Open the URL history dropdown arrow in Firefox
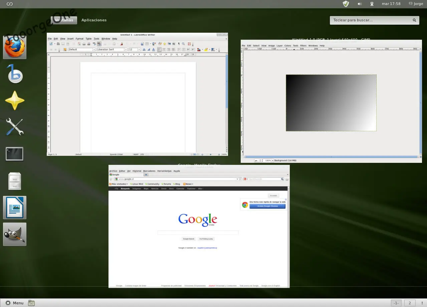This screenshot has height=307, width=427. pos(237,179)
